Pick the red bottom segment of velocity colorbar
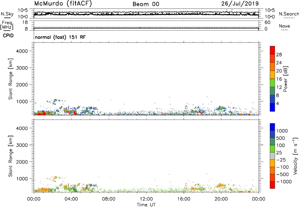 272,185
